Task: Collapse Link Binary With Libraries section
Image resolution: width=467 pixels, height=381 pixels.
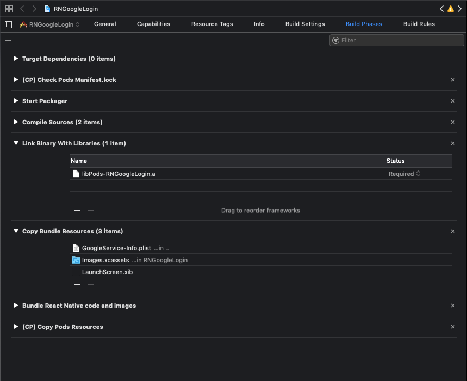Action: click(16, 143)
